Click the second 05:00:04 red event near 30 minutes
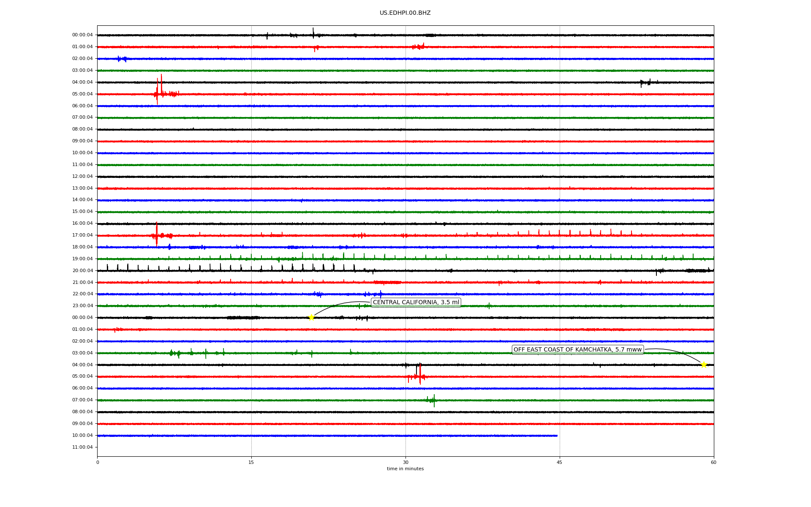 coord(419,374)
